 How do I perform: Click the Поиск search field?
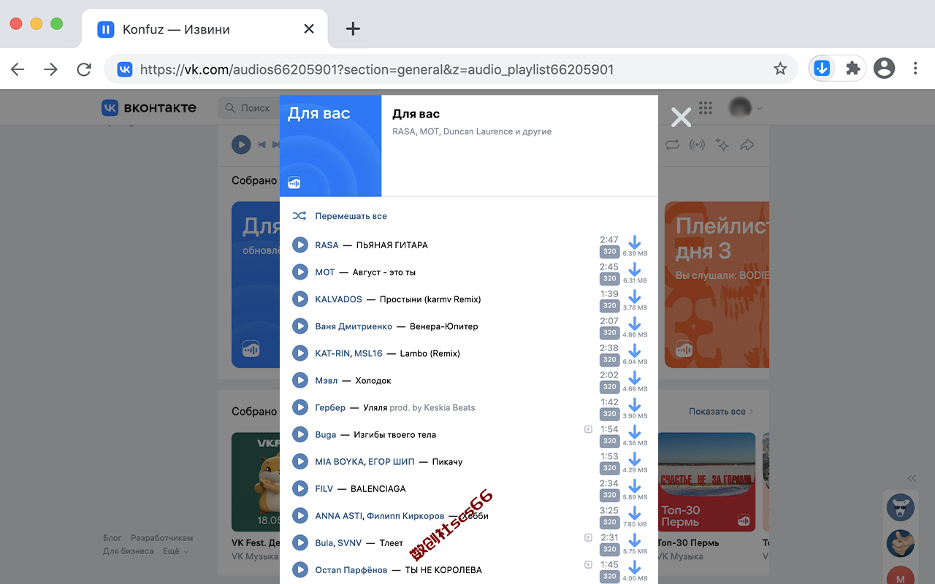pyautogui.click(x=248, y=108)
